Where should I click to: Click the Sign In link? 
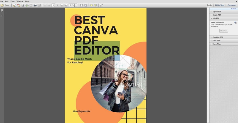(x=234, y=9)
